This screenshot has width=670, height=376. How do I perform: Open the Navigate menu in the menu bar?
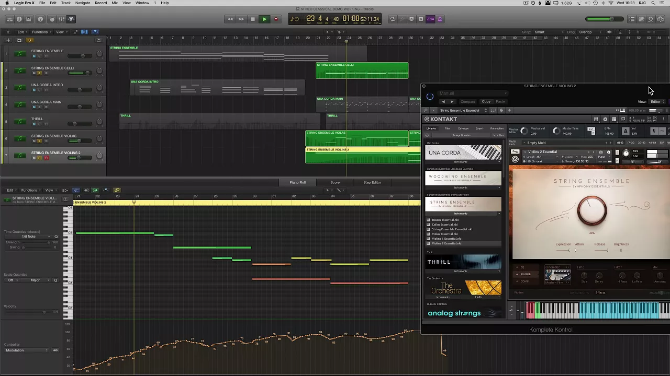82,3
